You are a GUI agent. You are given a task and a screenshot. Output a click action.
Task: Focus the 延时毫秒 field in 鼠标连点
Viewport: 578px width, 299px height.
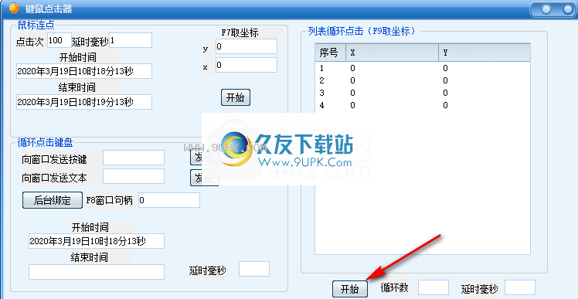131,40
